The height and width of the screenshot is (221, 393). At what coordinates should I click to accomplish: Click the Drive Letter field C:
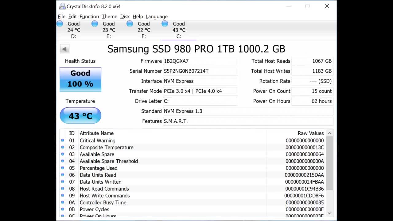click(200, 101)
